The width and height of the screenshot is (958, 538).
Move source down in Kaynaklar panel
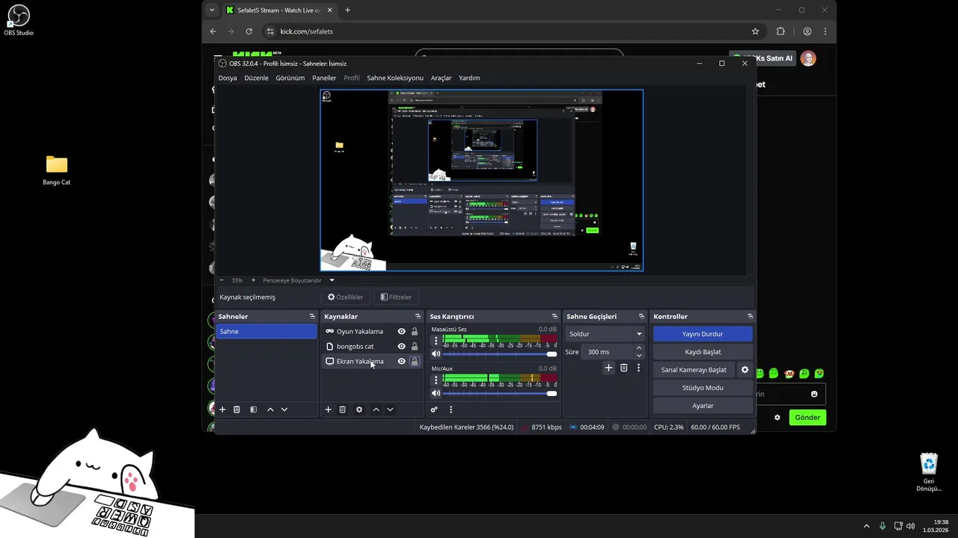tap(390, 409)
